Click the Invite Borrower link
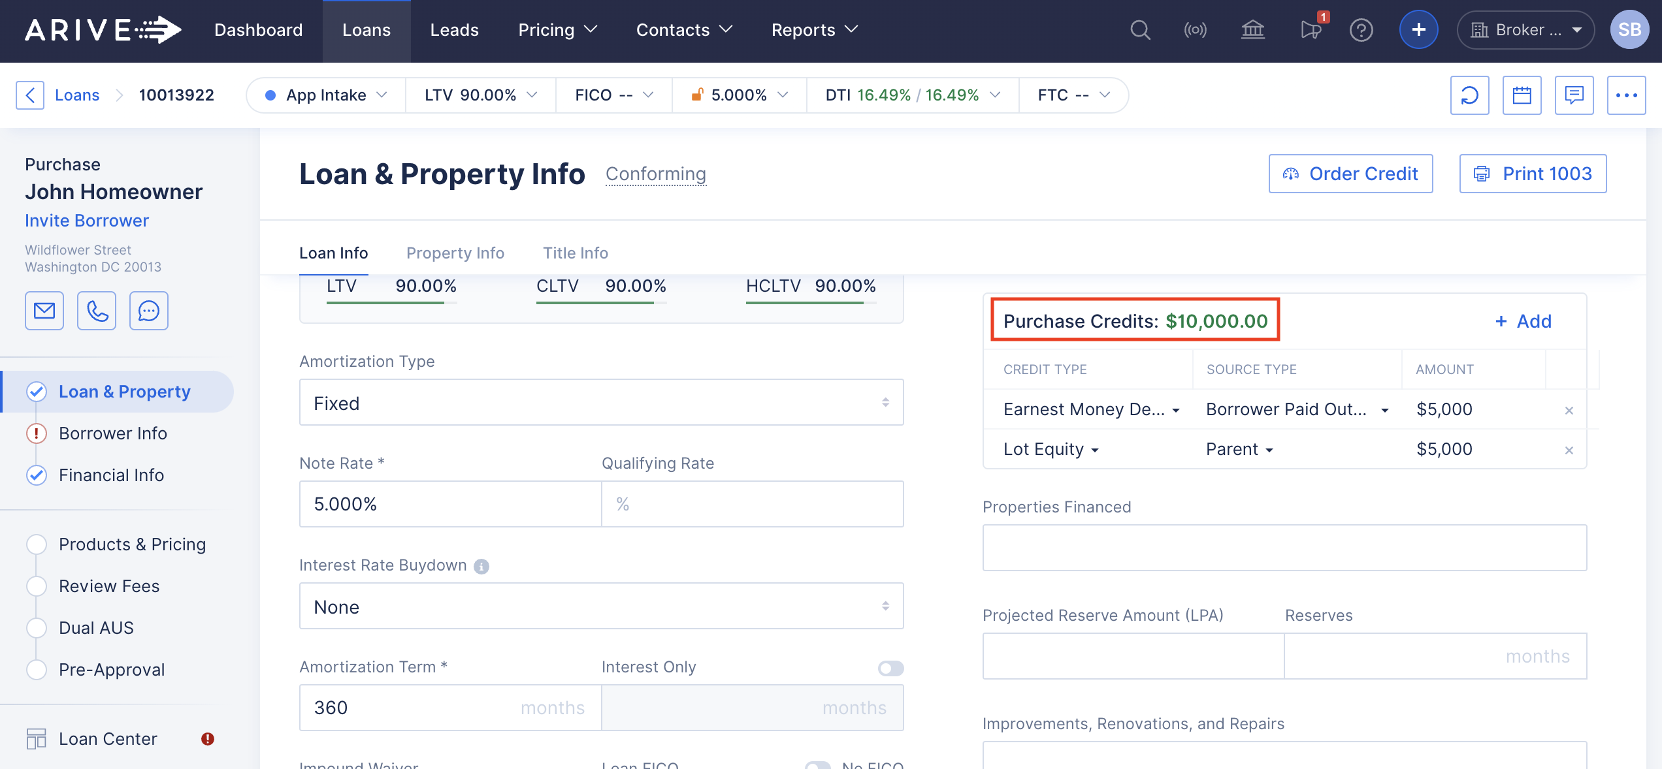 (x=87, y=221)
